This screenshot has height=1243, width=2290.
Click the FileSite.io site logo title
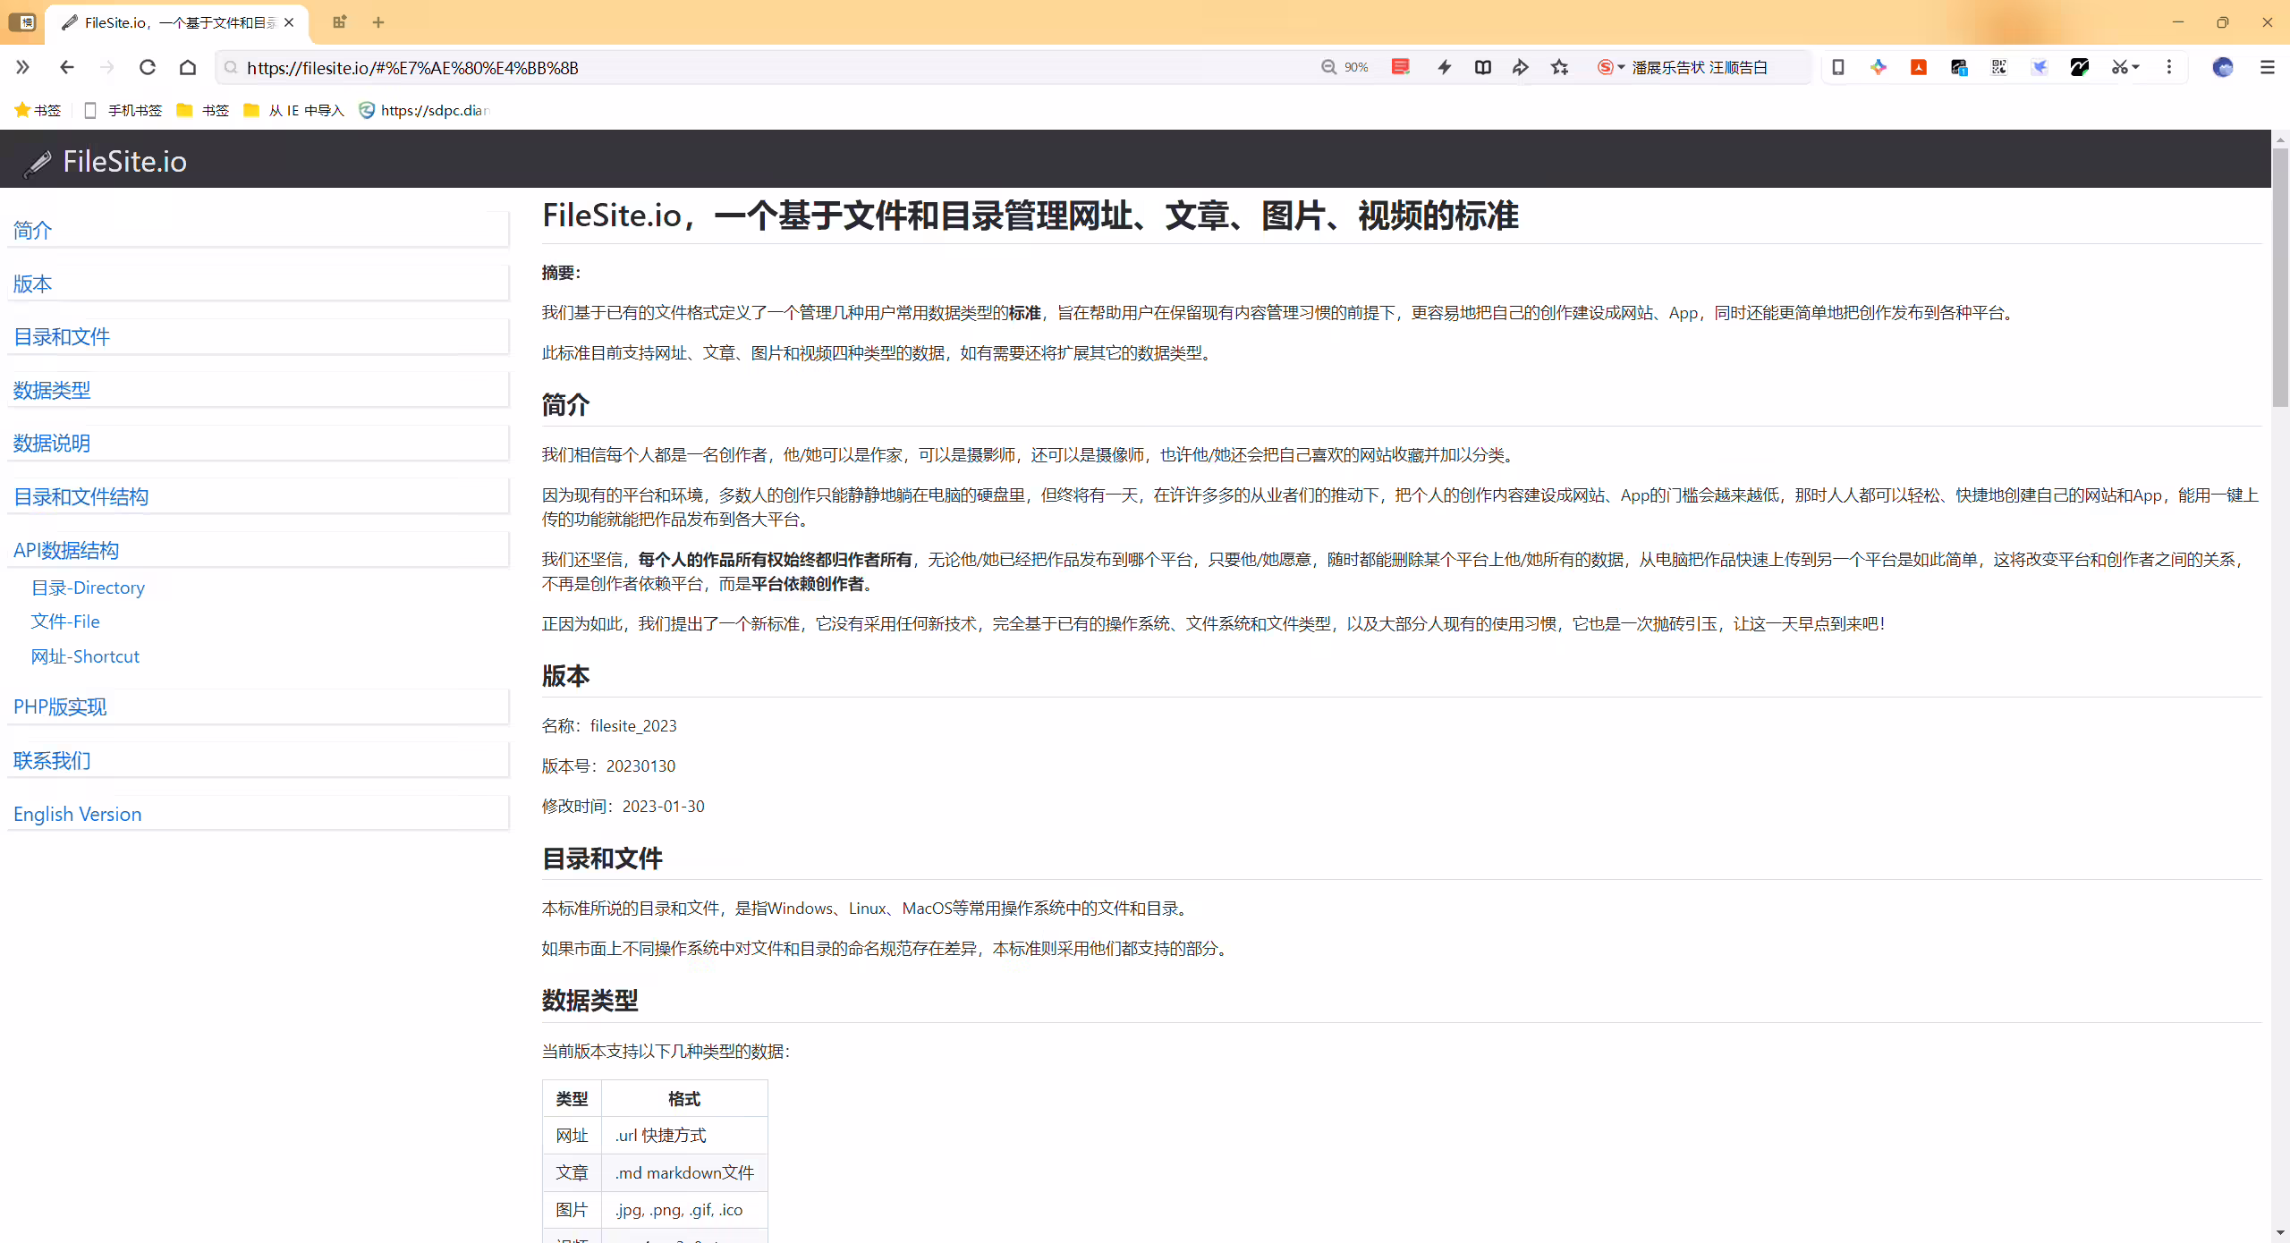coord(106,162)
